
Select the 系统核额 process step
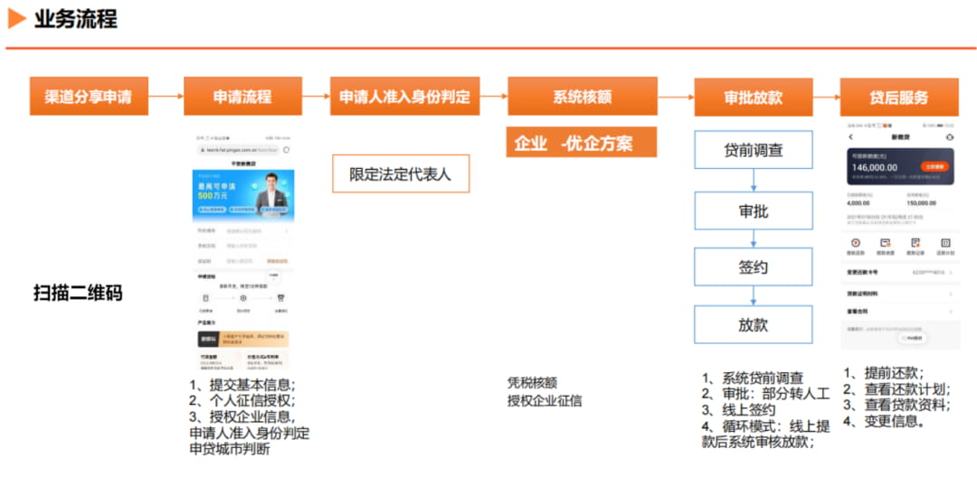(582, 97)
